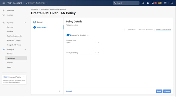Screen dimensions: 176x97
Task: Click the Create button
Action: 167,91
